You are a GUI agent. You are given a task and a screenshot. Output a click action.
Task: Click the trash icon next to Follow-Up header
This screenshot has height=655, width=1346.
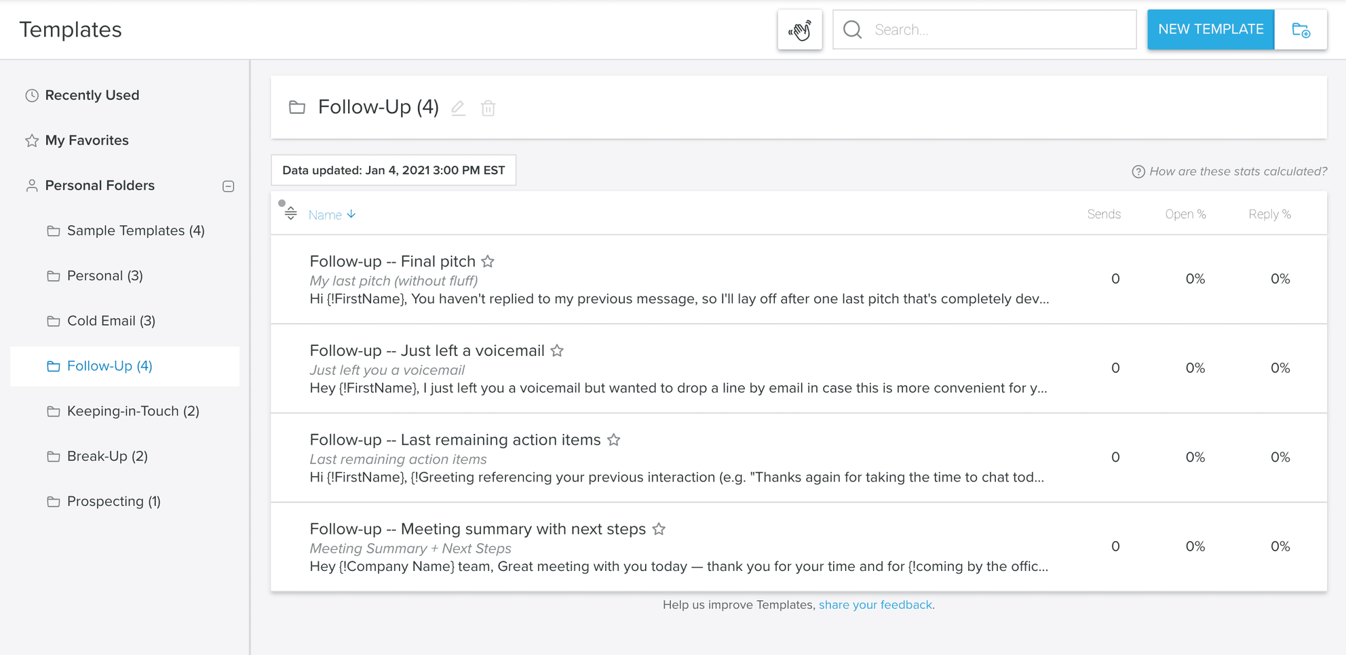[488, 108]
